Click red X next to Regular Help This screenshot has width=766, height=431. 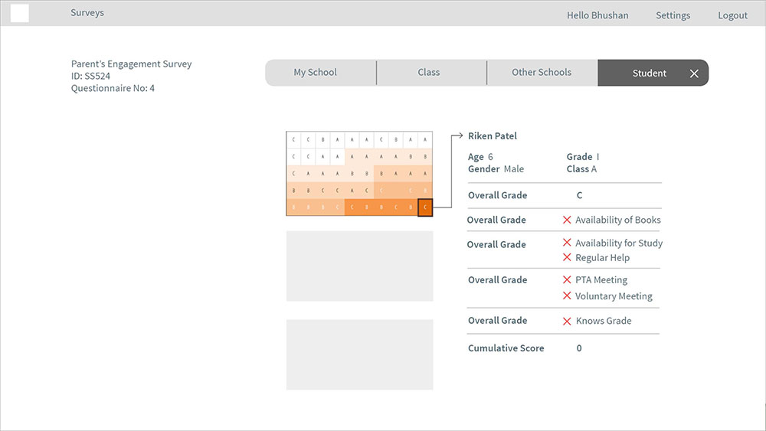tap(567, 257)
